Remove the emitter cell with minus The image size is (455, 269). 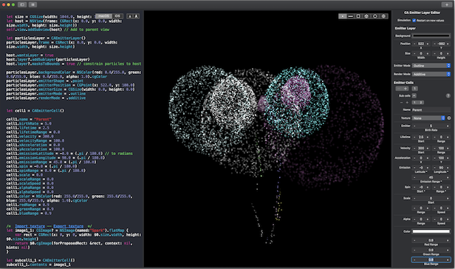tap(399, 89)
